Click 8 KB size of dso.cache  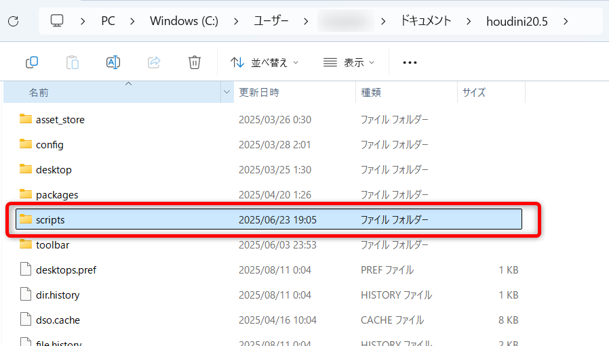[x=508, y=320]
